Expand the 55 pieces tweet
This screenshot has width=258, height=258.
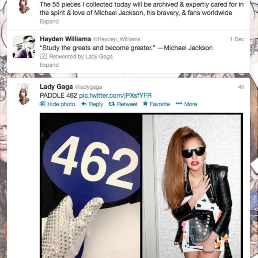49,21
